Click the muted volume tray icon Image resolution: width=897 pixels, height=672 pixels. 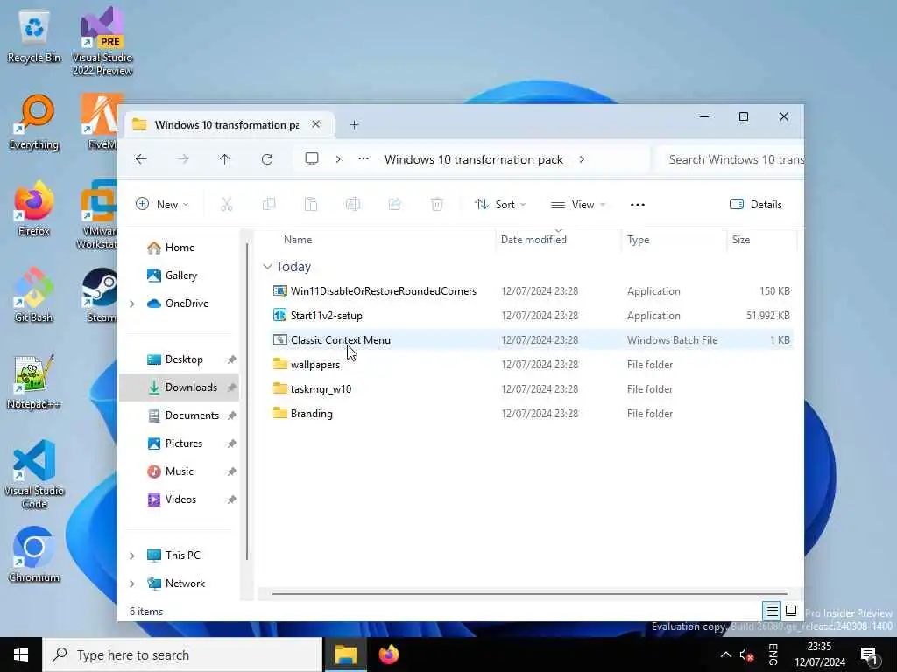pyautogui.click(x=746, y=655)
